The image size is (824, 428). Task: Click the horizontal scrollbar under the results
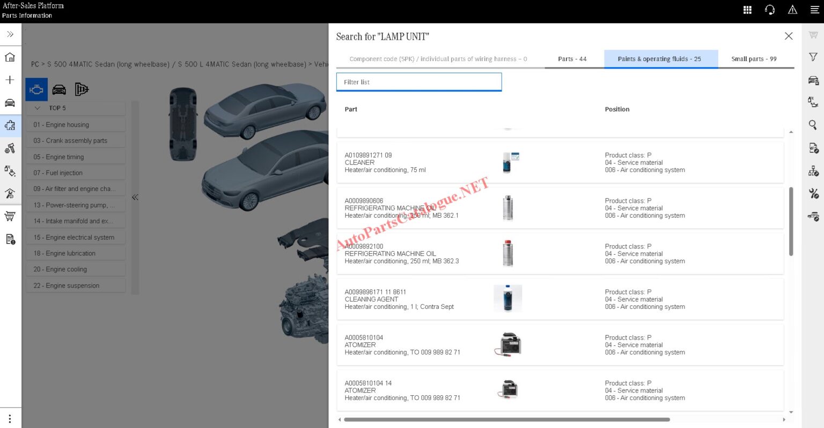tap(507, 419)
